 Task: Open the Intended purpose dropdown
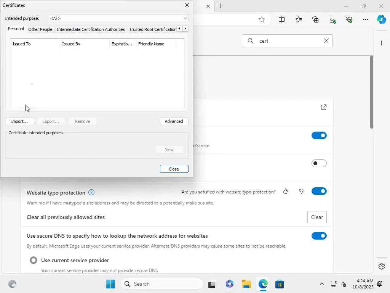pyautogui.click(x=119, y=18)
